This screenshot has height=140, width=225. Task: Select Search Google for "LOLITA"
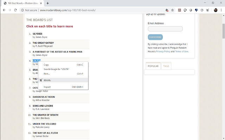[x=63, y=69]
